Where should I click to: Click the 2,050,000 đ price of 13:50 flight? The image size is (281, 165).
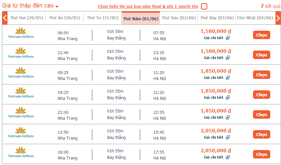(216, 131)
